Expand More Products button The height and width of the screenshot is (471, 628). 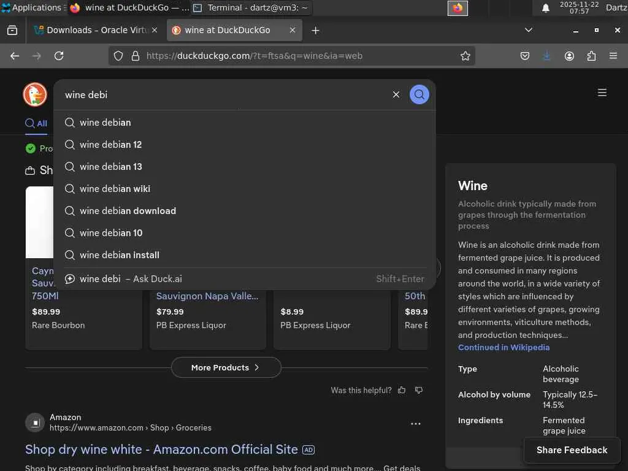tap(226, 367)
